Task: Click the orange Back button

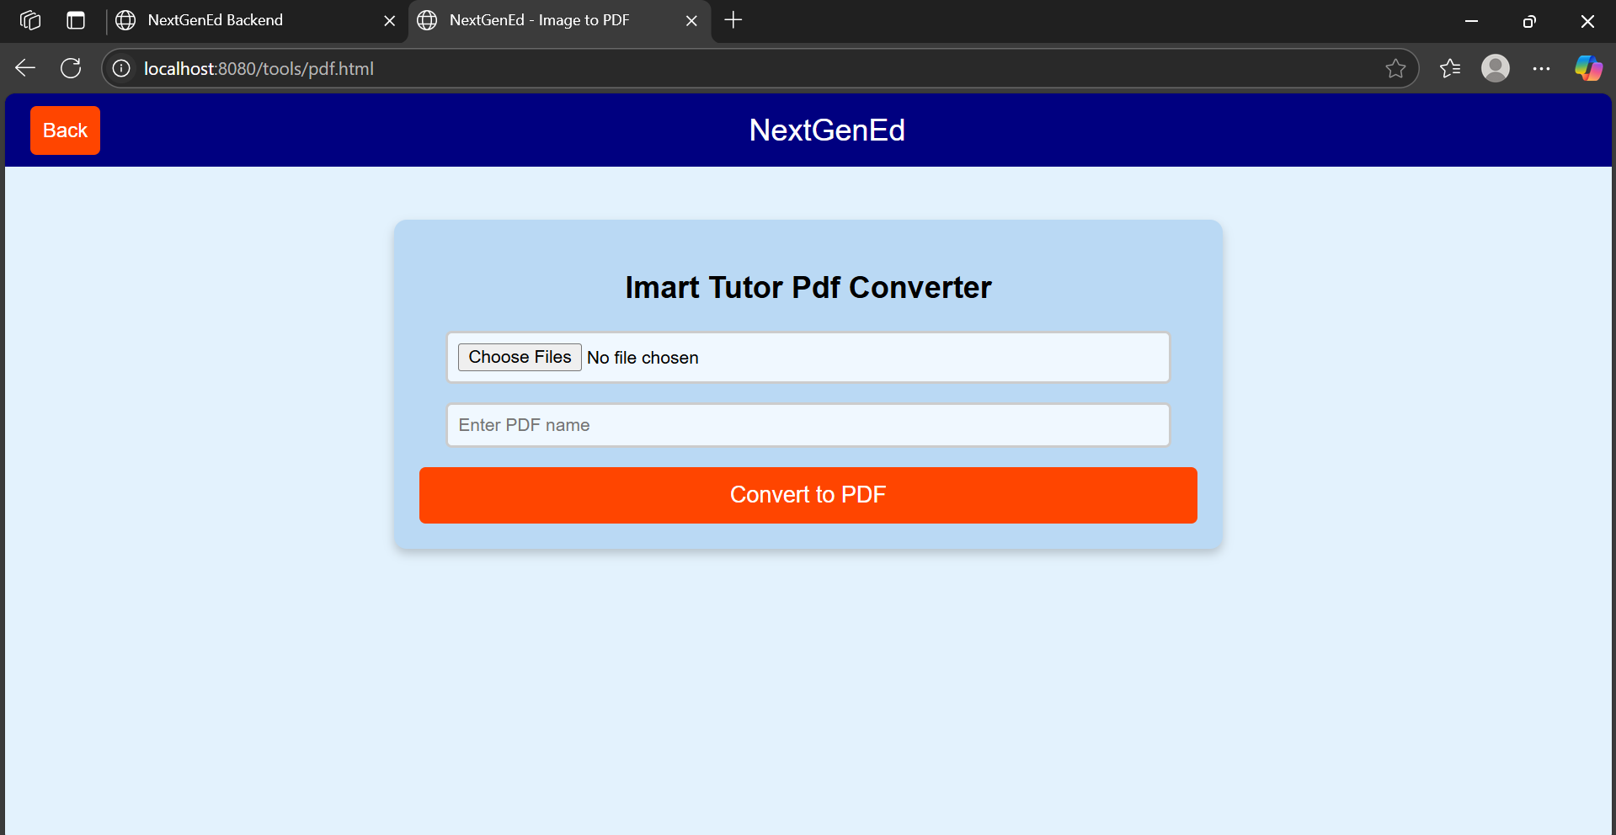Action: pyautogui.click(x=65, y=130)
